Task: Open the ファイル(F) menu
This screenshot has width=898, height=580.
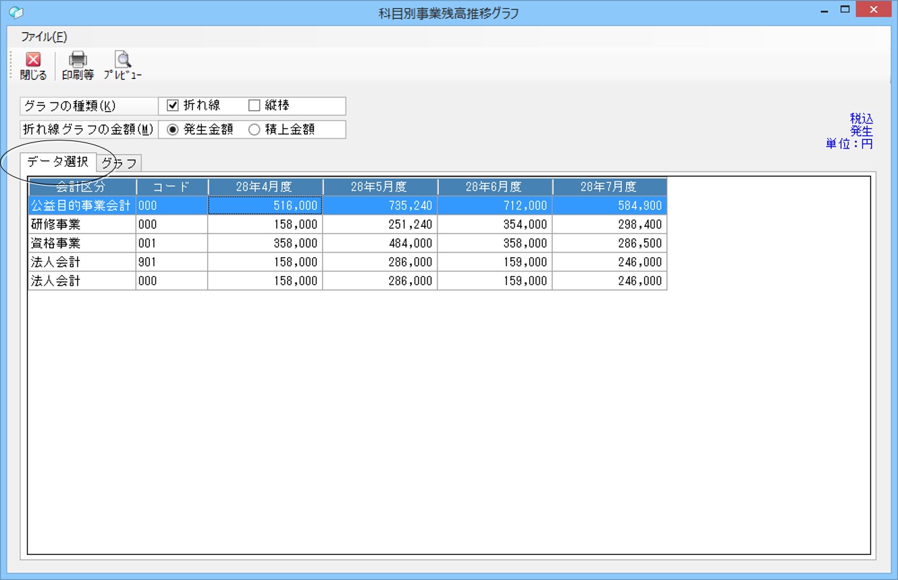Action: coord(44,37)
